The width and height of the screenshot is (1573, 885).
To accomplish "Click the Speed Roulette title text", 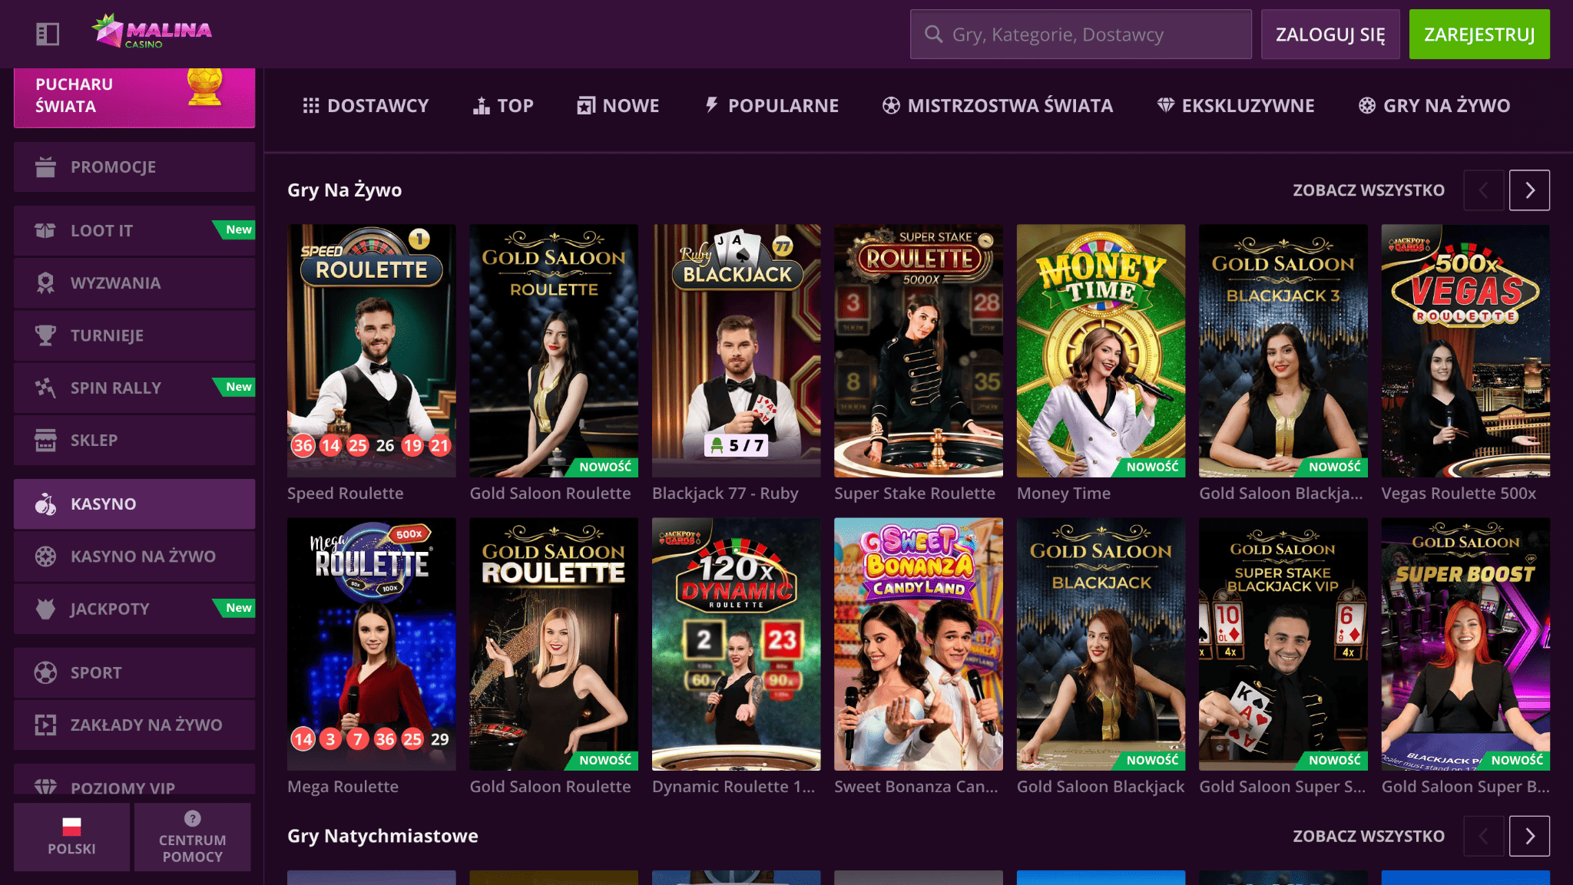I will point(346,494).
